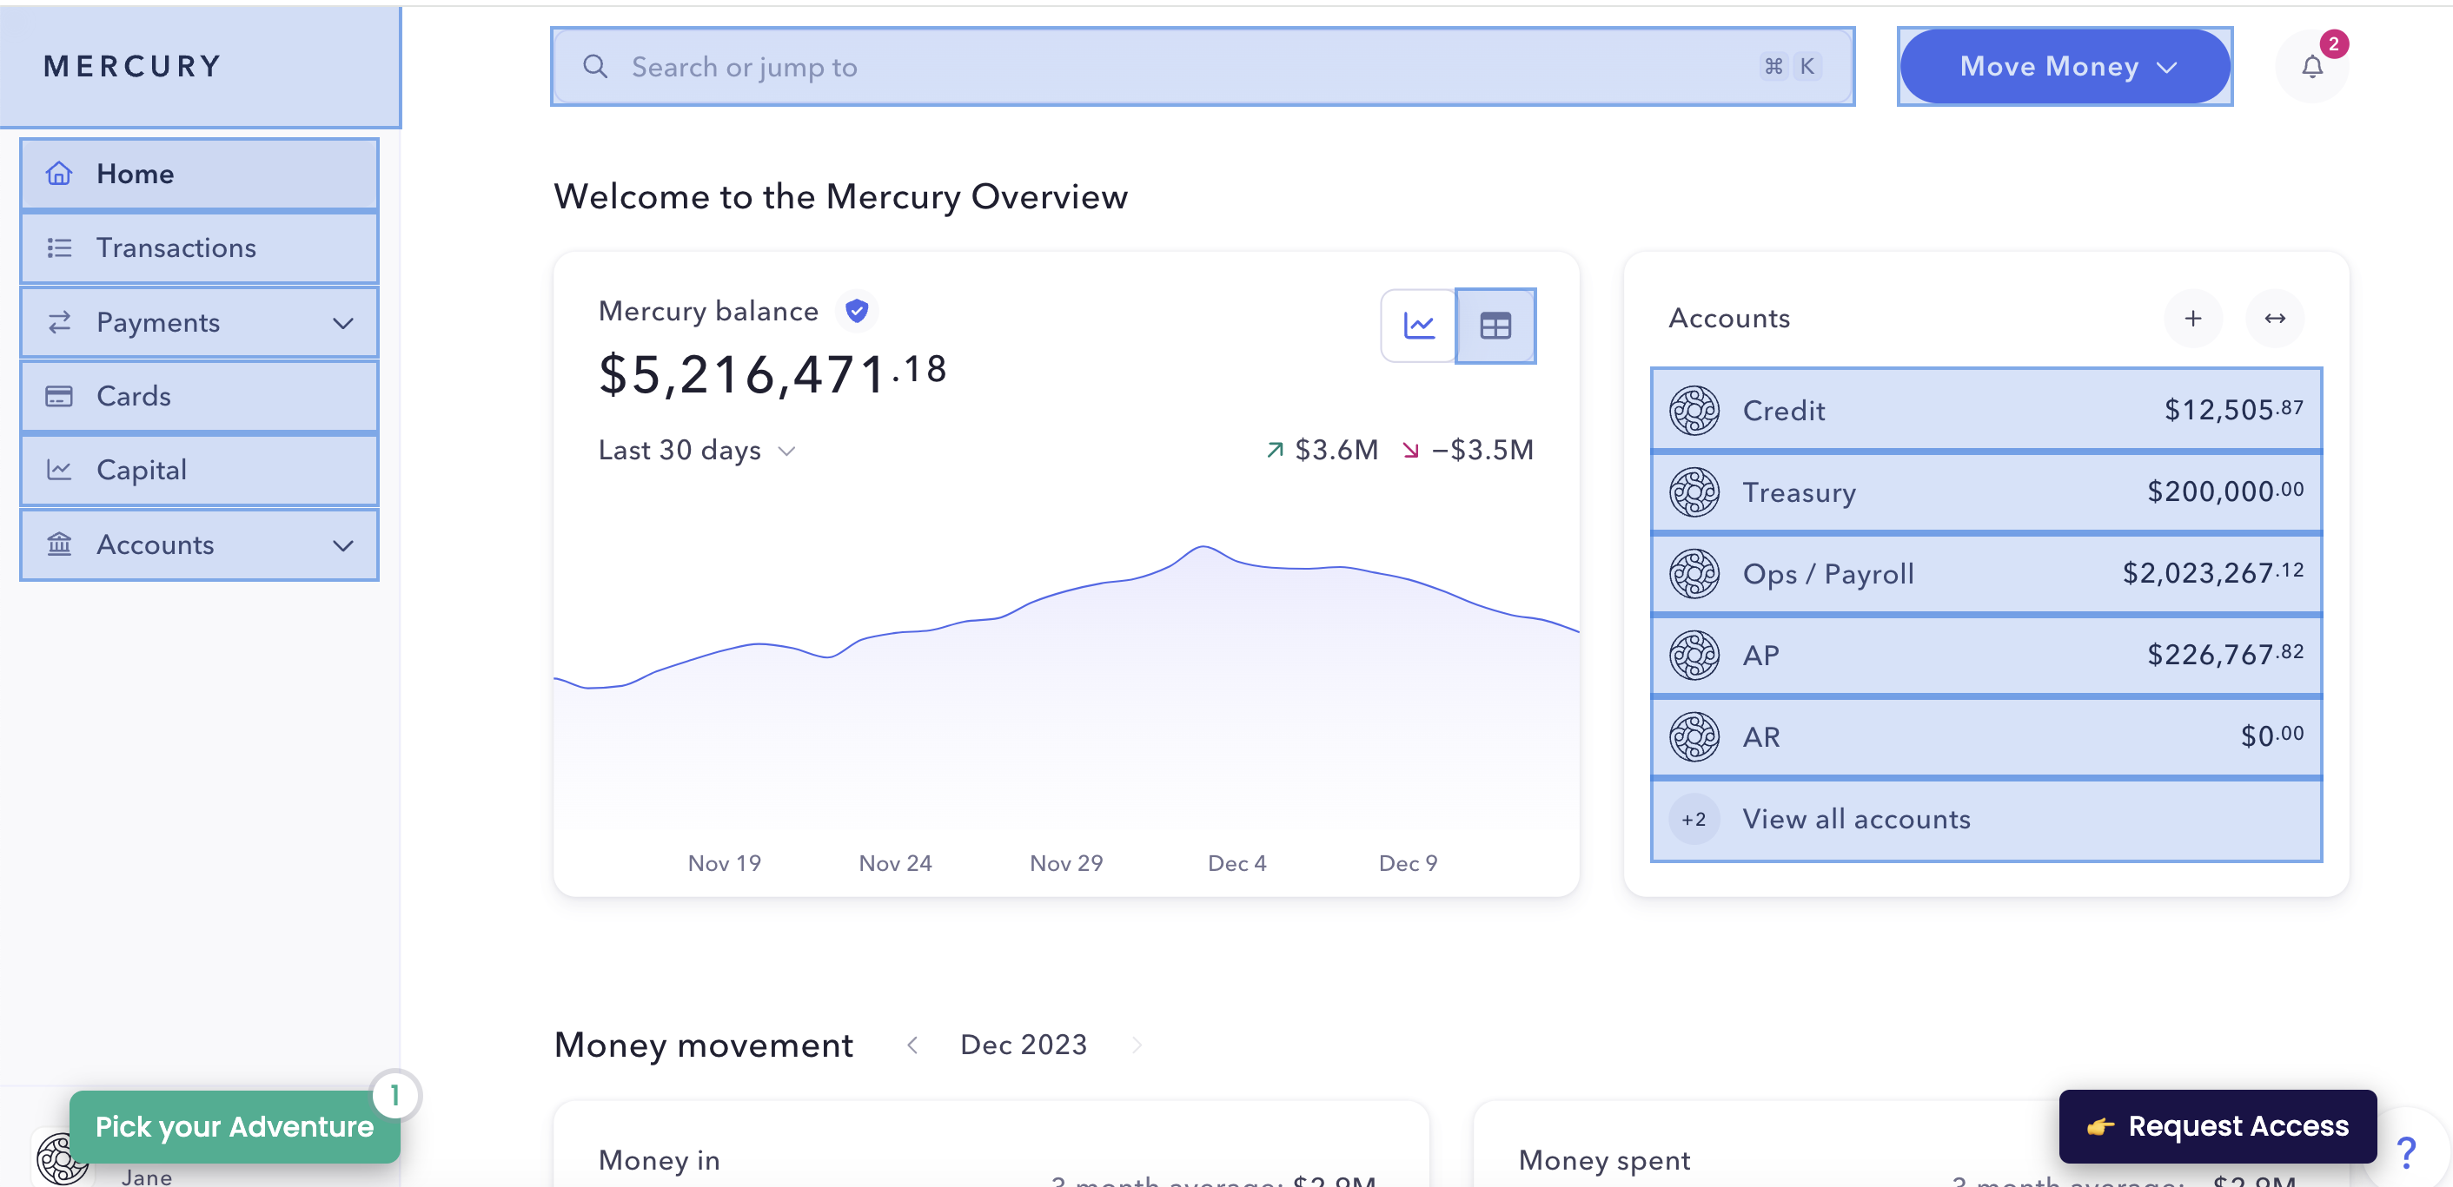Image resolution: width=2453 pixels, height=1187 pixels.
Task: Open the Treasury account row
Action: (x=1986, y=492)
